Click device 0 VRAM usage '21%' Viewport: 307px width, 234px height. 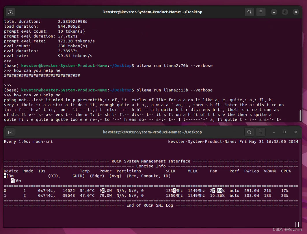click(267, 190)
